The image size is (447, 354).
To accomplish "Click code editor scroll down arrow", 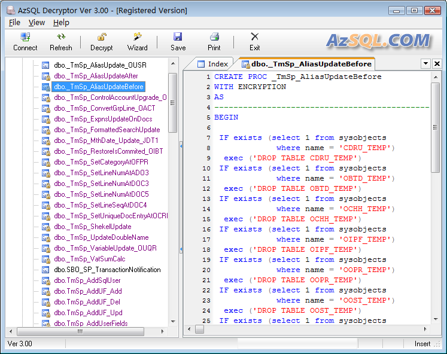I will (x=436, y=319).
